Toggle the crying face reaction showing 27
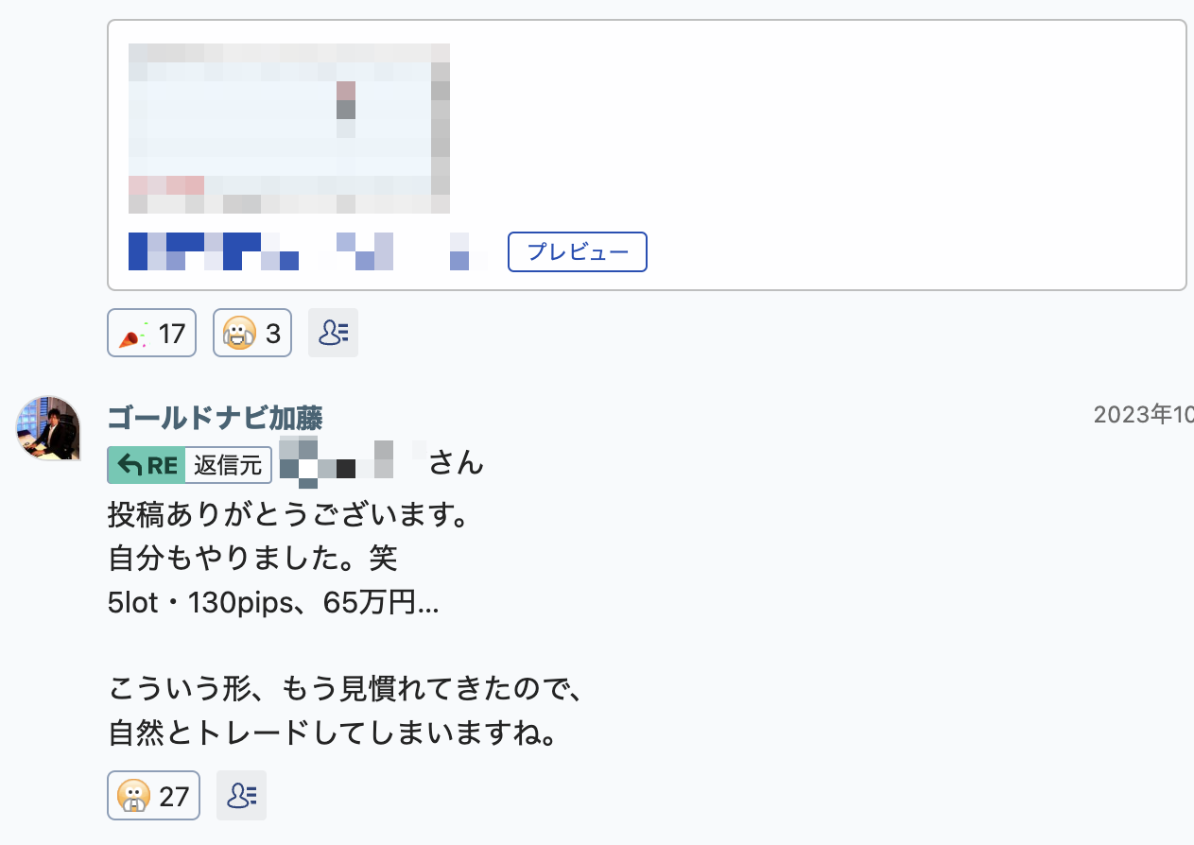The width and height of the screenshot is (1194, 845). pos(154,795)
